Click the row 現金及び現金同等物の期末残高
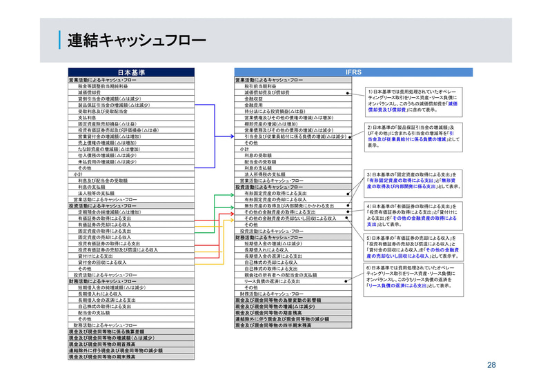This screenshot has width=552, height=390. (x=131, y=357)
